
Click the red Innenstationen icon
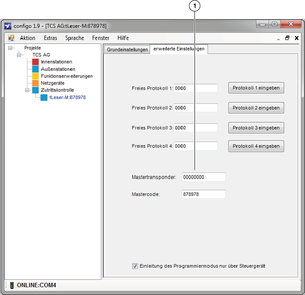coord(36,62)
